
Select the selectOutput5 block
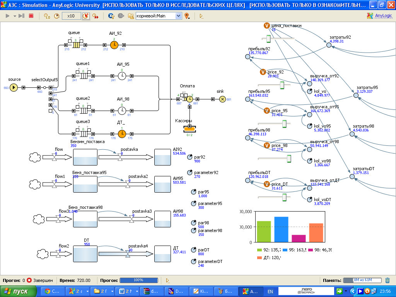(45, 88)
